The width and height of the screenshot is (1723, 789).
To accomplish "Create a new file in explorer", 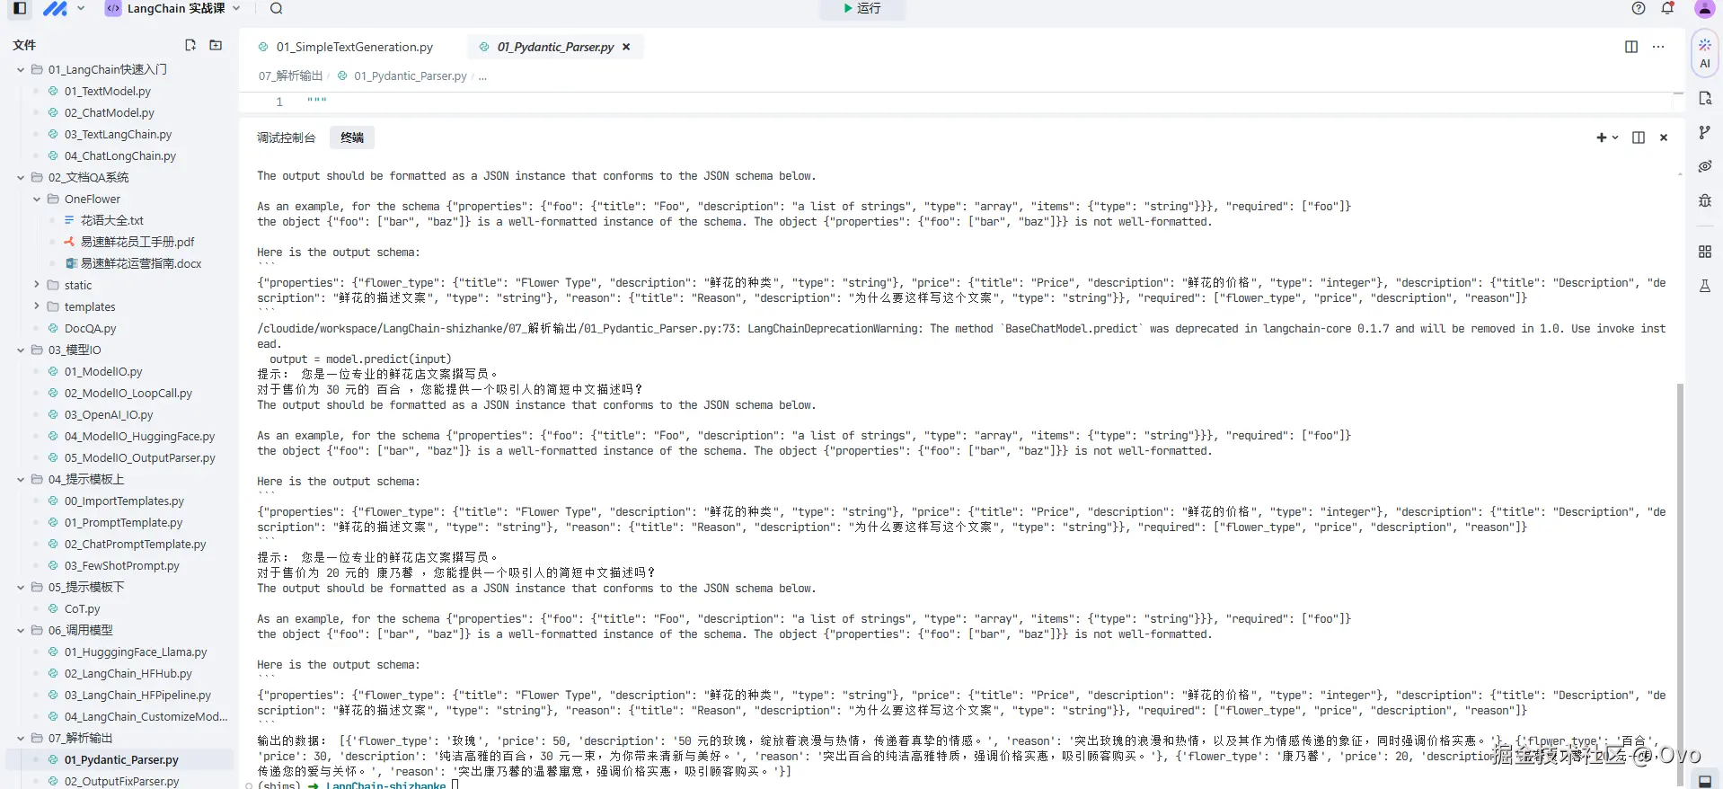I will (190, 45).
